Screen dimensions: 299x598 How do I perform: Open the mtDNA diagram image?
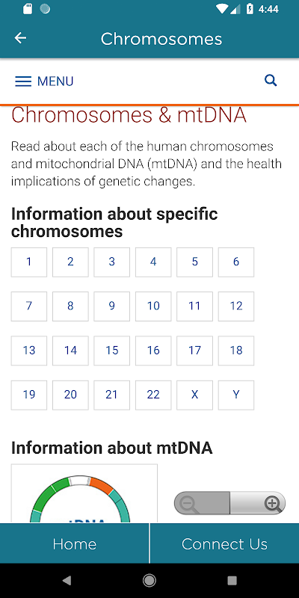84,493
